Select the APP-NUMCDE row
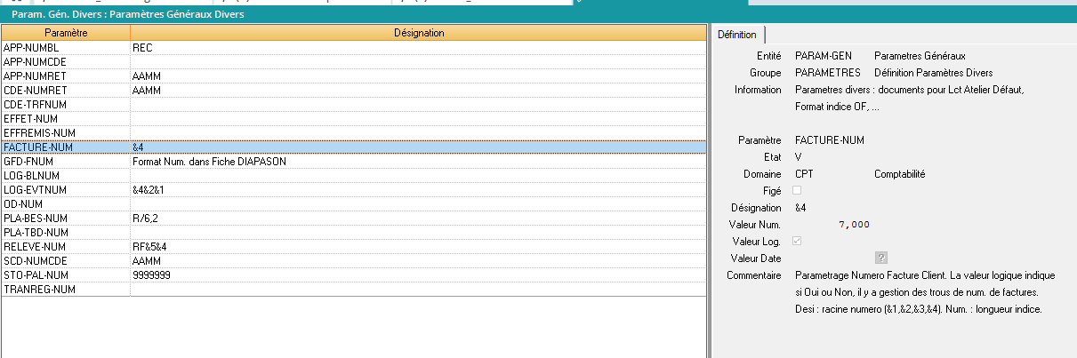This screenshot has width=1077, height=358. pyautogui.click(x=66, y=61)
